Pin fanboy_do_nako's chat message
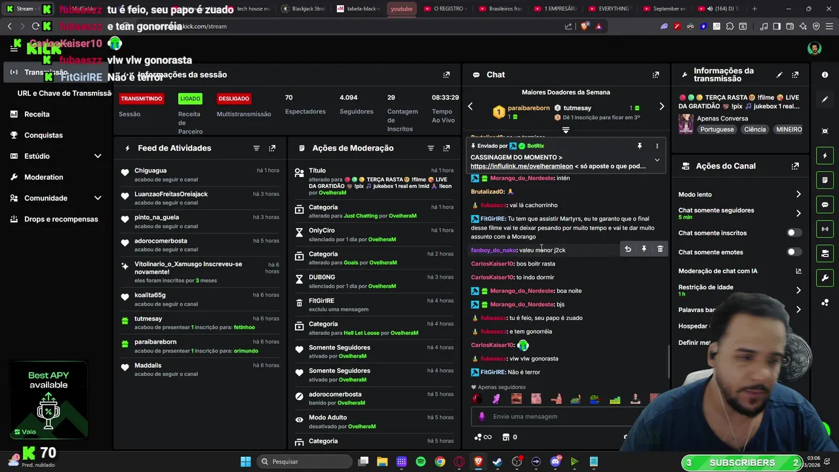This screenshot has width=839, height=472. pyautogui.click(x=644, y=249)
